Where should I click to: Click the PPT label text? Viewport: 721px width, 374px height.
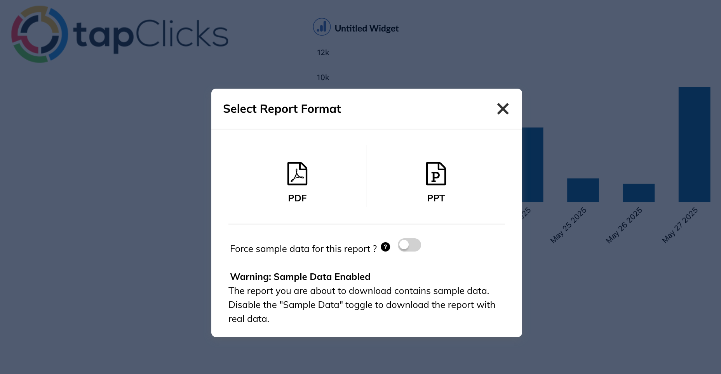coord(436,198)
